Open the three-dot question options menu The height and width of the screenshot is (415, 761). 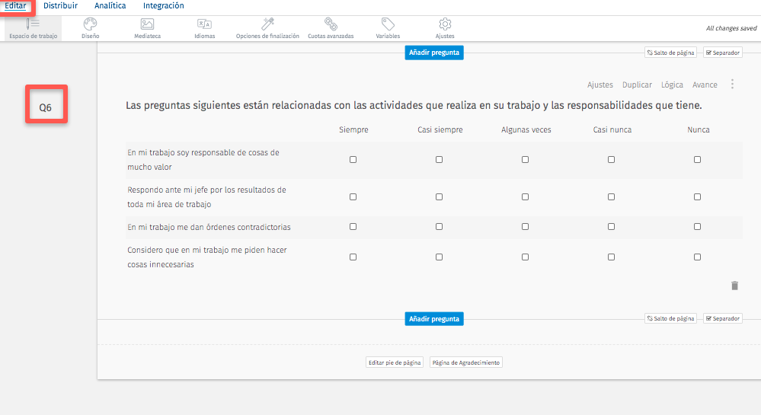[733, 85]
